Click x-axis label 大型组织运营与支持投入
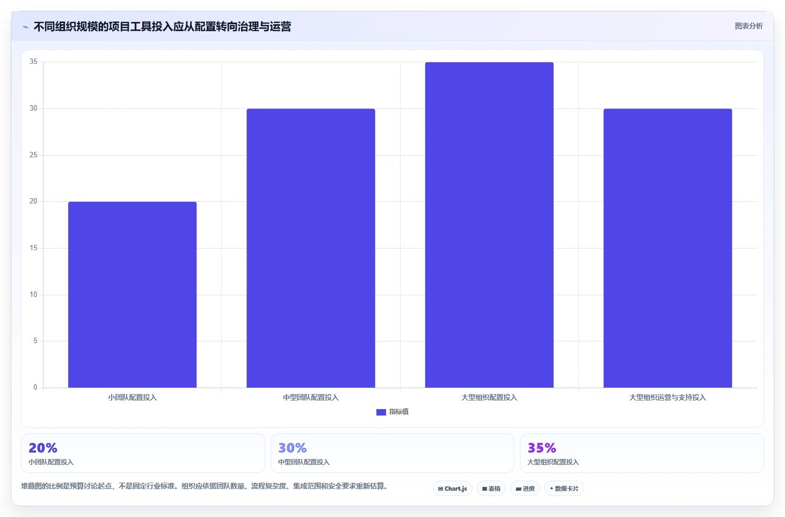This screenshot has width=785, height=517. point(667,398)
